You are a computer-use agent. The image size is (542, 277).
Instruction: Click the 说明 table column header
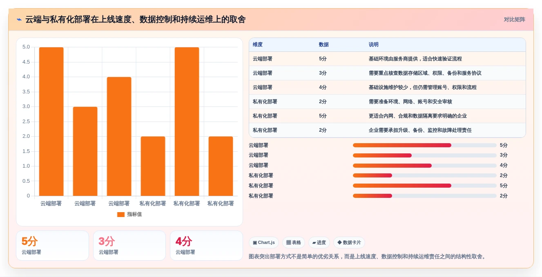tap(374, 44)
